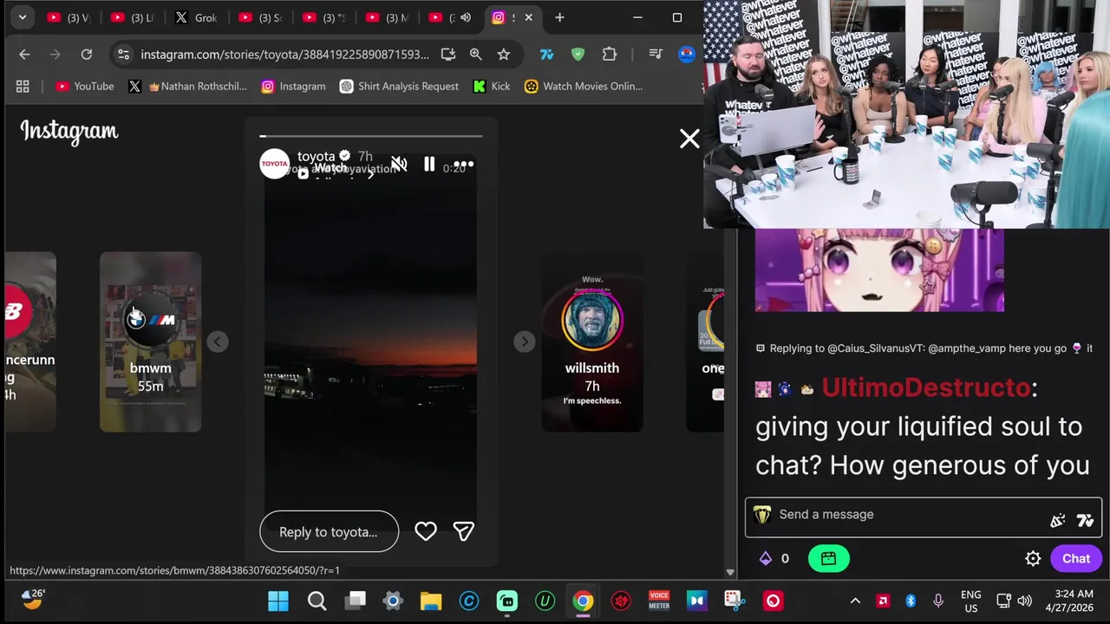Install app icon in address bar
Image resolution: width=1110 pixels, height=624 pixels.
448,55
